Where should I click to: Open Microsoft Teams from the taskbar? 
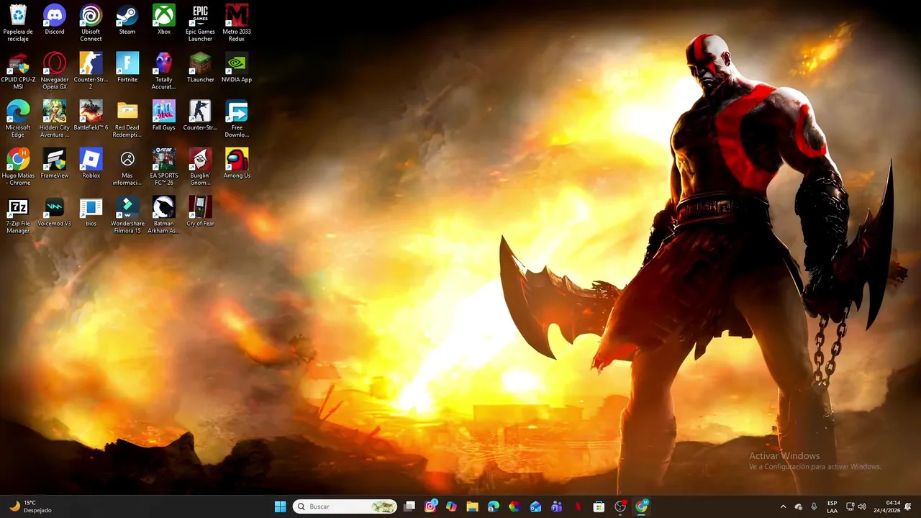556,506
